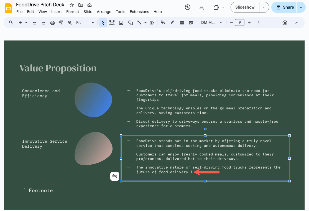
Task: Open the Slide menu
Action: [x=88, y=12]
